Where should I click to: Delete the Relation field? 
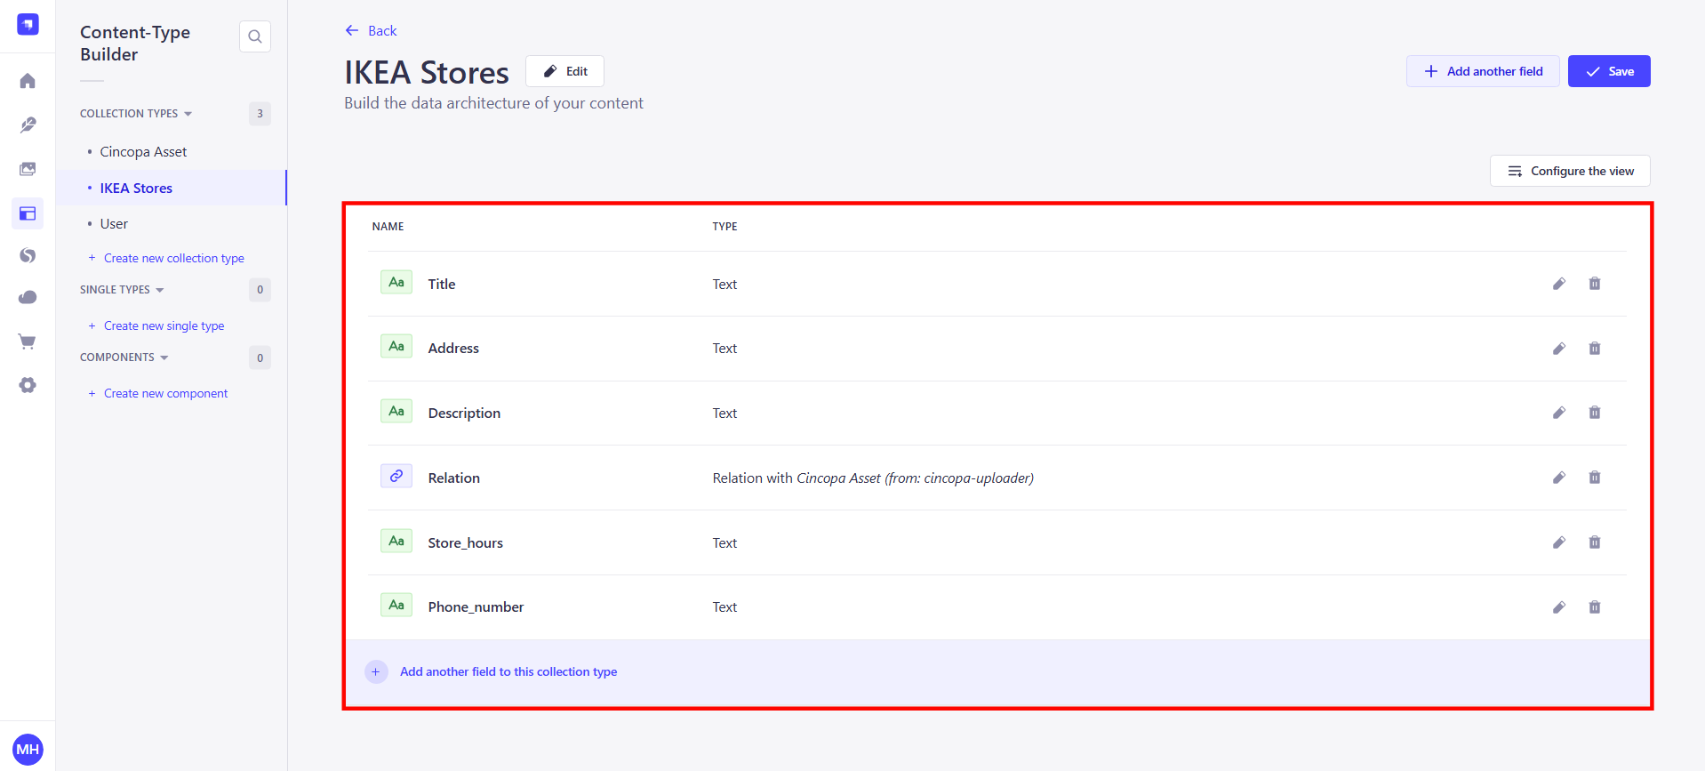[1595, 478]
